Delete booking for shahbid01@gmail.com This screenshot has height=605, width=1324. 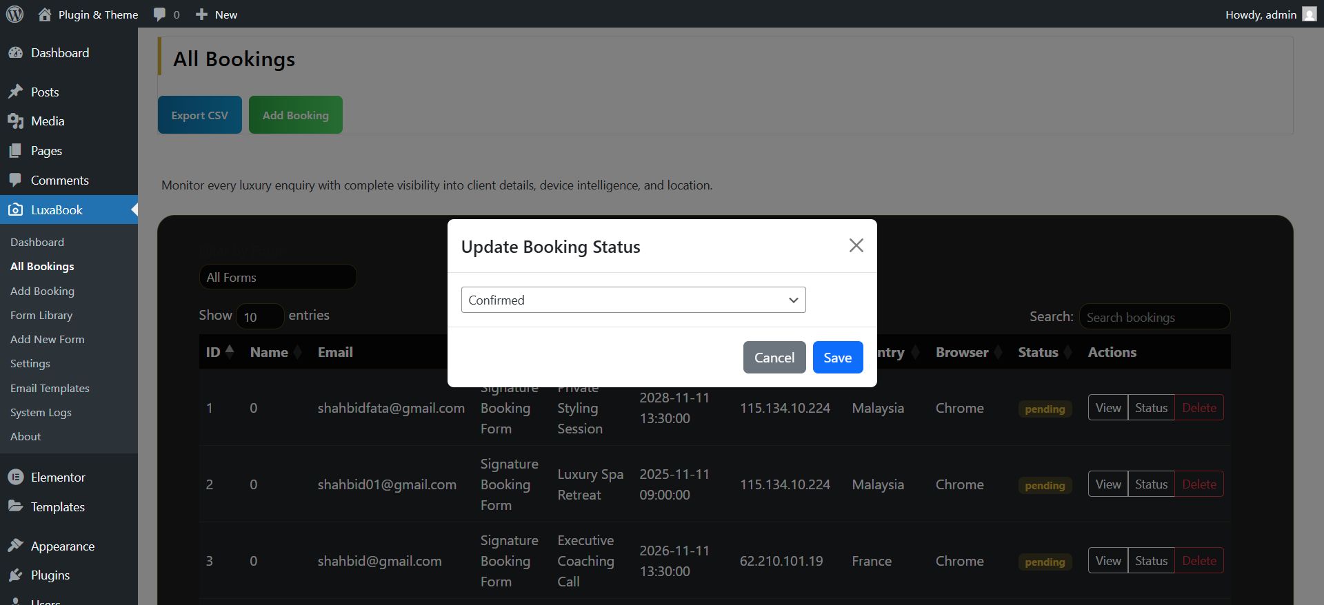point(1199,484)
